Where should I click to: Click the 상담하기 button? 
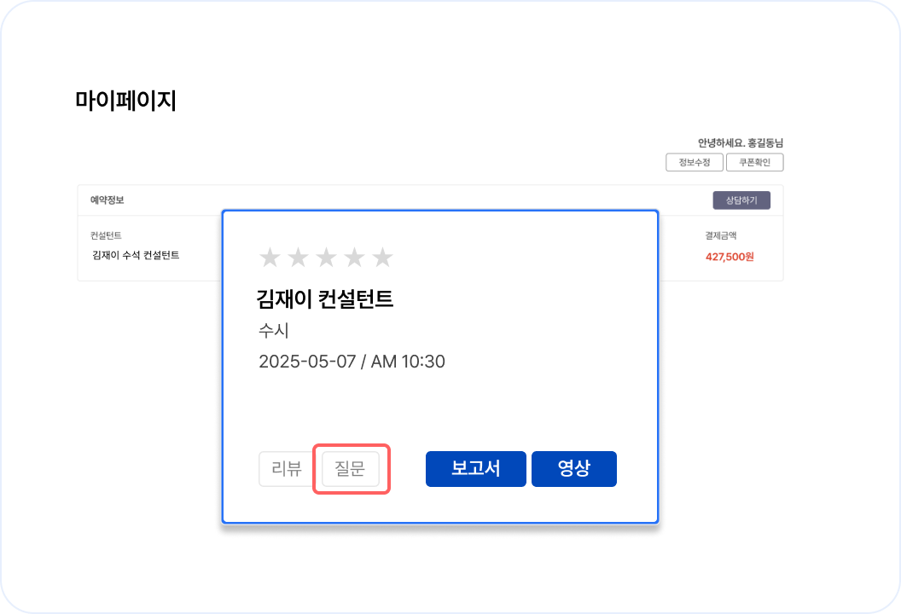click(741, 200)
